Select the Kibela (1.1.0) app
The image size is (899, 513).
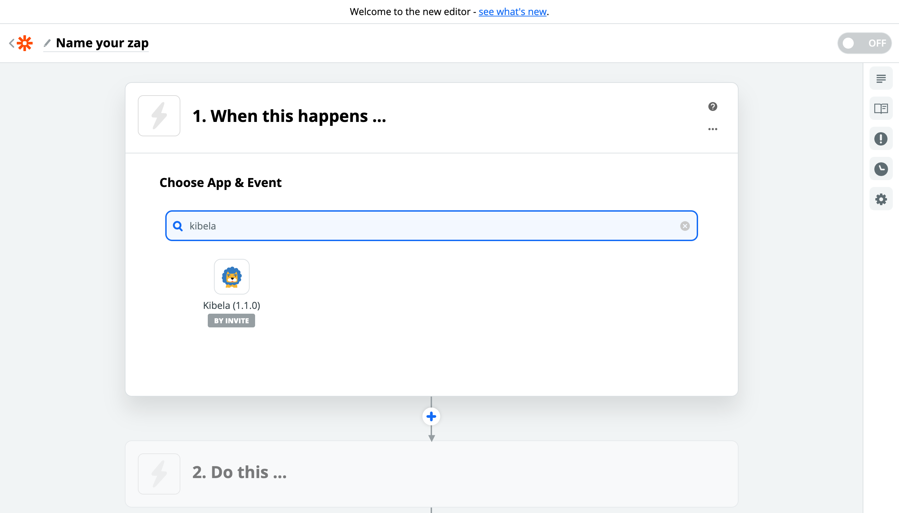coord(231,277)
